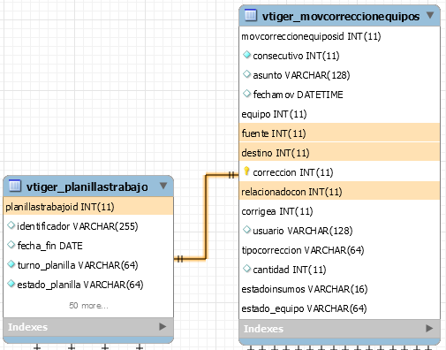Screen dimensions: 446x350
Task: Select the planillastrabajoid INT(11) column
Action: (88, 207)
